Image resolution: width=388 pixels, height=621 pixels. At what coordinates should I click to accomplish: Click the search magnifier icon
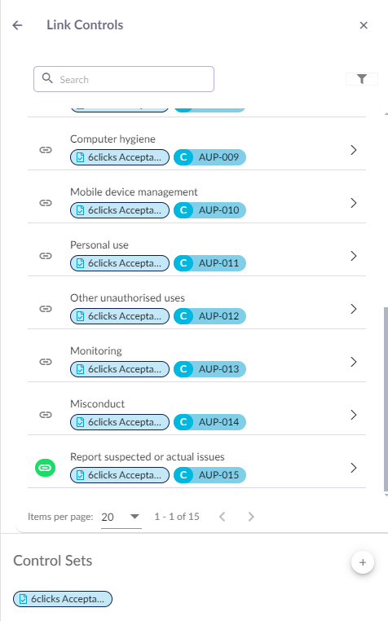(47, 78)
